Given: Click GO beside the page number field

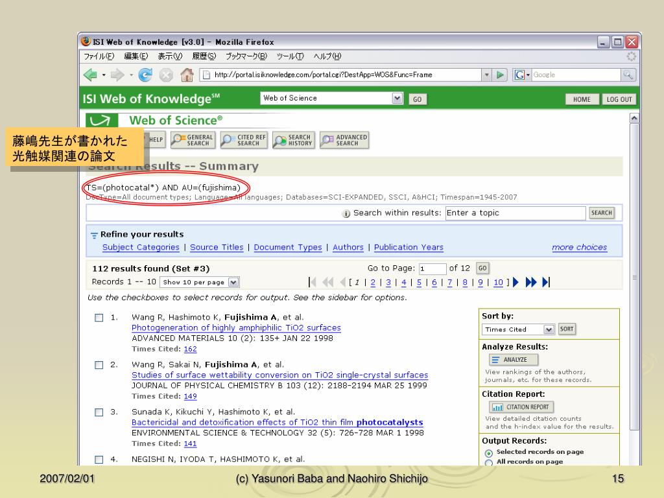Looking at the screenshot, I should (482, 268).
